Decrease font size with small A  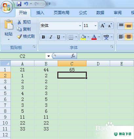pos(110,26)
